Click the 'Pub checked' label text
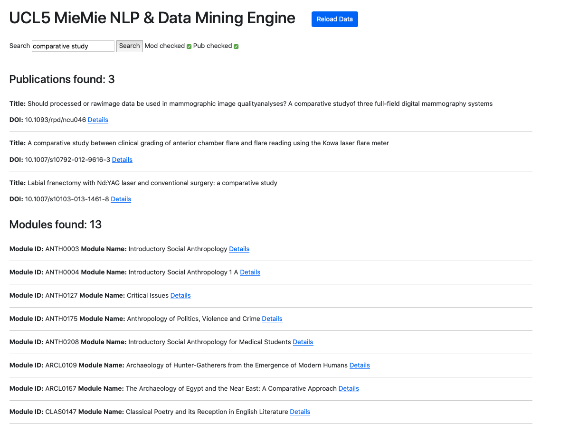Image resolution: width=588 pixels, height=432 pixels. tap(213, 46)
